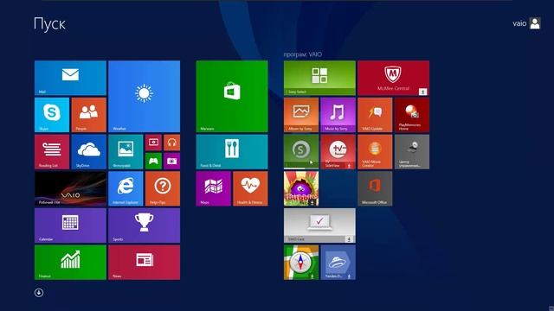Open the Maps tile
The width and height of the screenshot is (554, 311).
tap(214, 188)
